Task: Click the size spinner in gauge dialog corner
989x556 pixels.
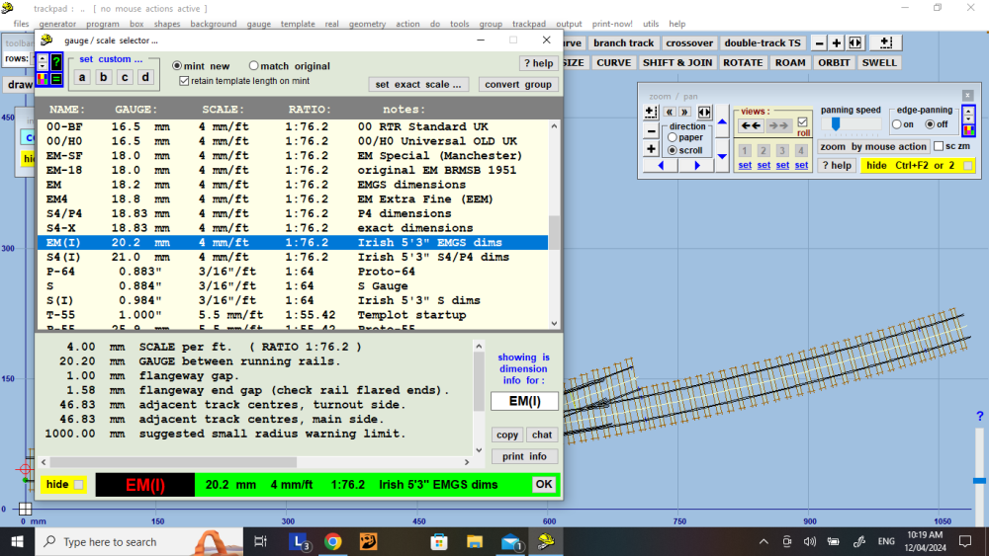Action: click(42, 61)
